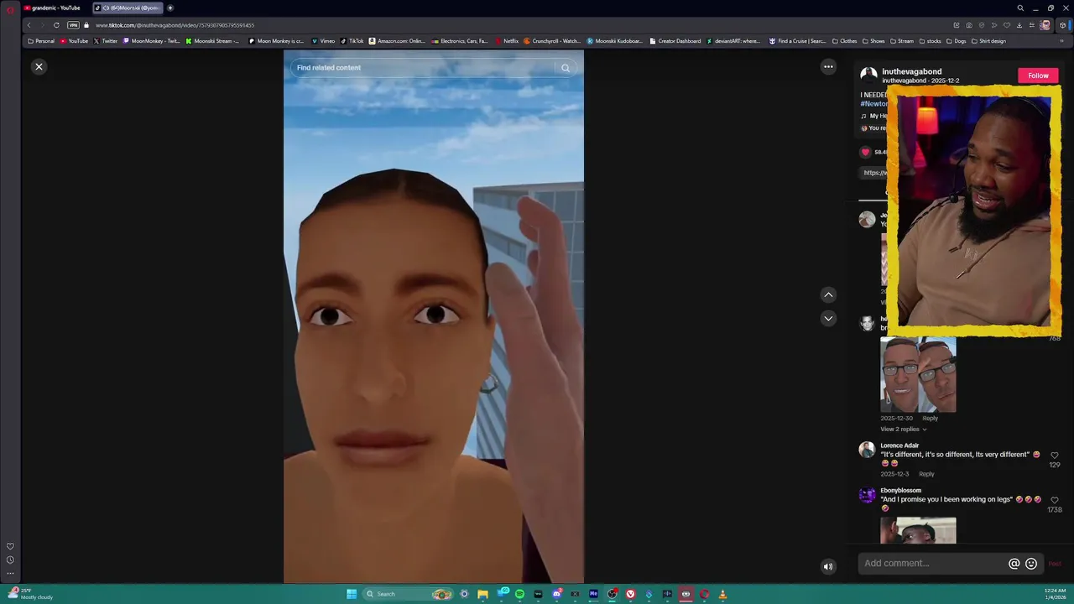The height and width of the screenshot is (604, 1074).
Task: Open Spotify from the taskbar
Action: (519, 594)
